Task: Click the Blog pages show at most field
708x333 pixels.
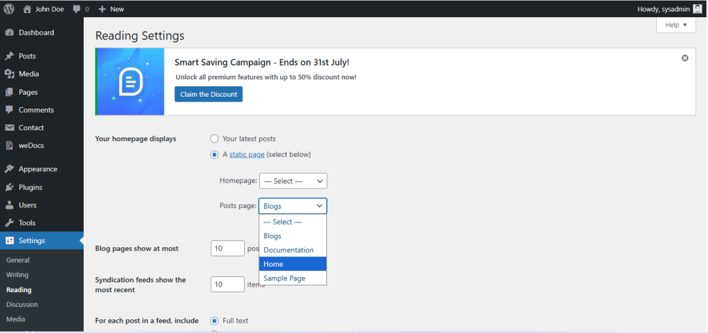Action: (x=227, y=249)
